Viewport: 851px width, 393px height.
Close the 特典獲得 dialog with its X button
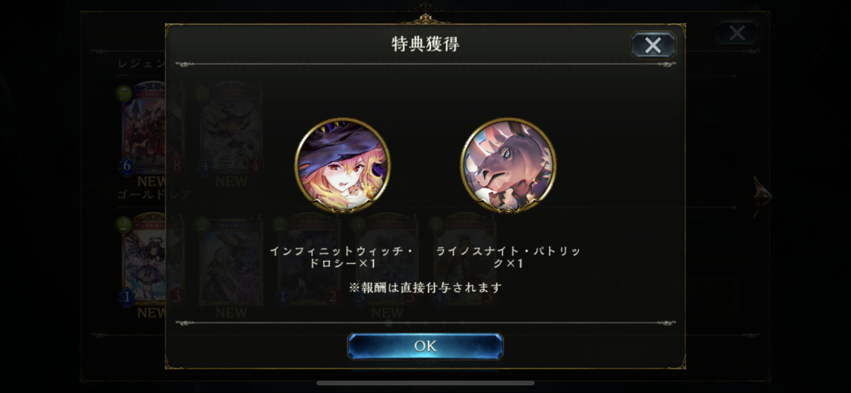pyautogui.click(x=653, y=45)
